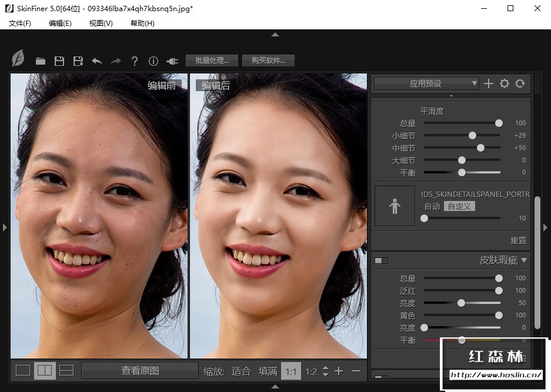The height and width of the screenshot is (392, 551).
Task: Click the save floppy disk icon
Action: (x=59, y=61)
